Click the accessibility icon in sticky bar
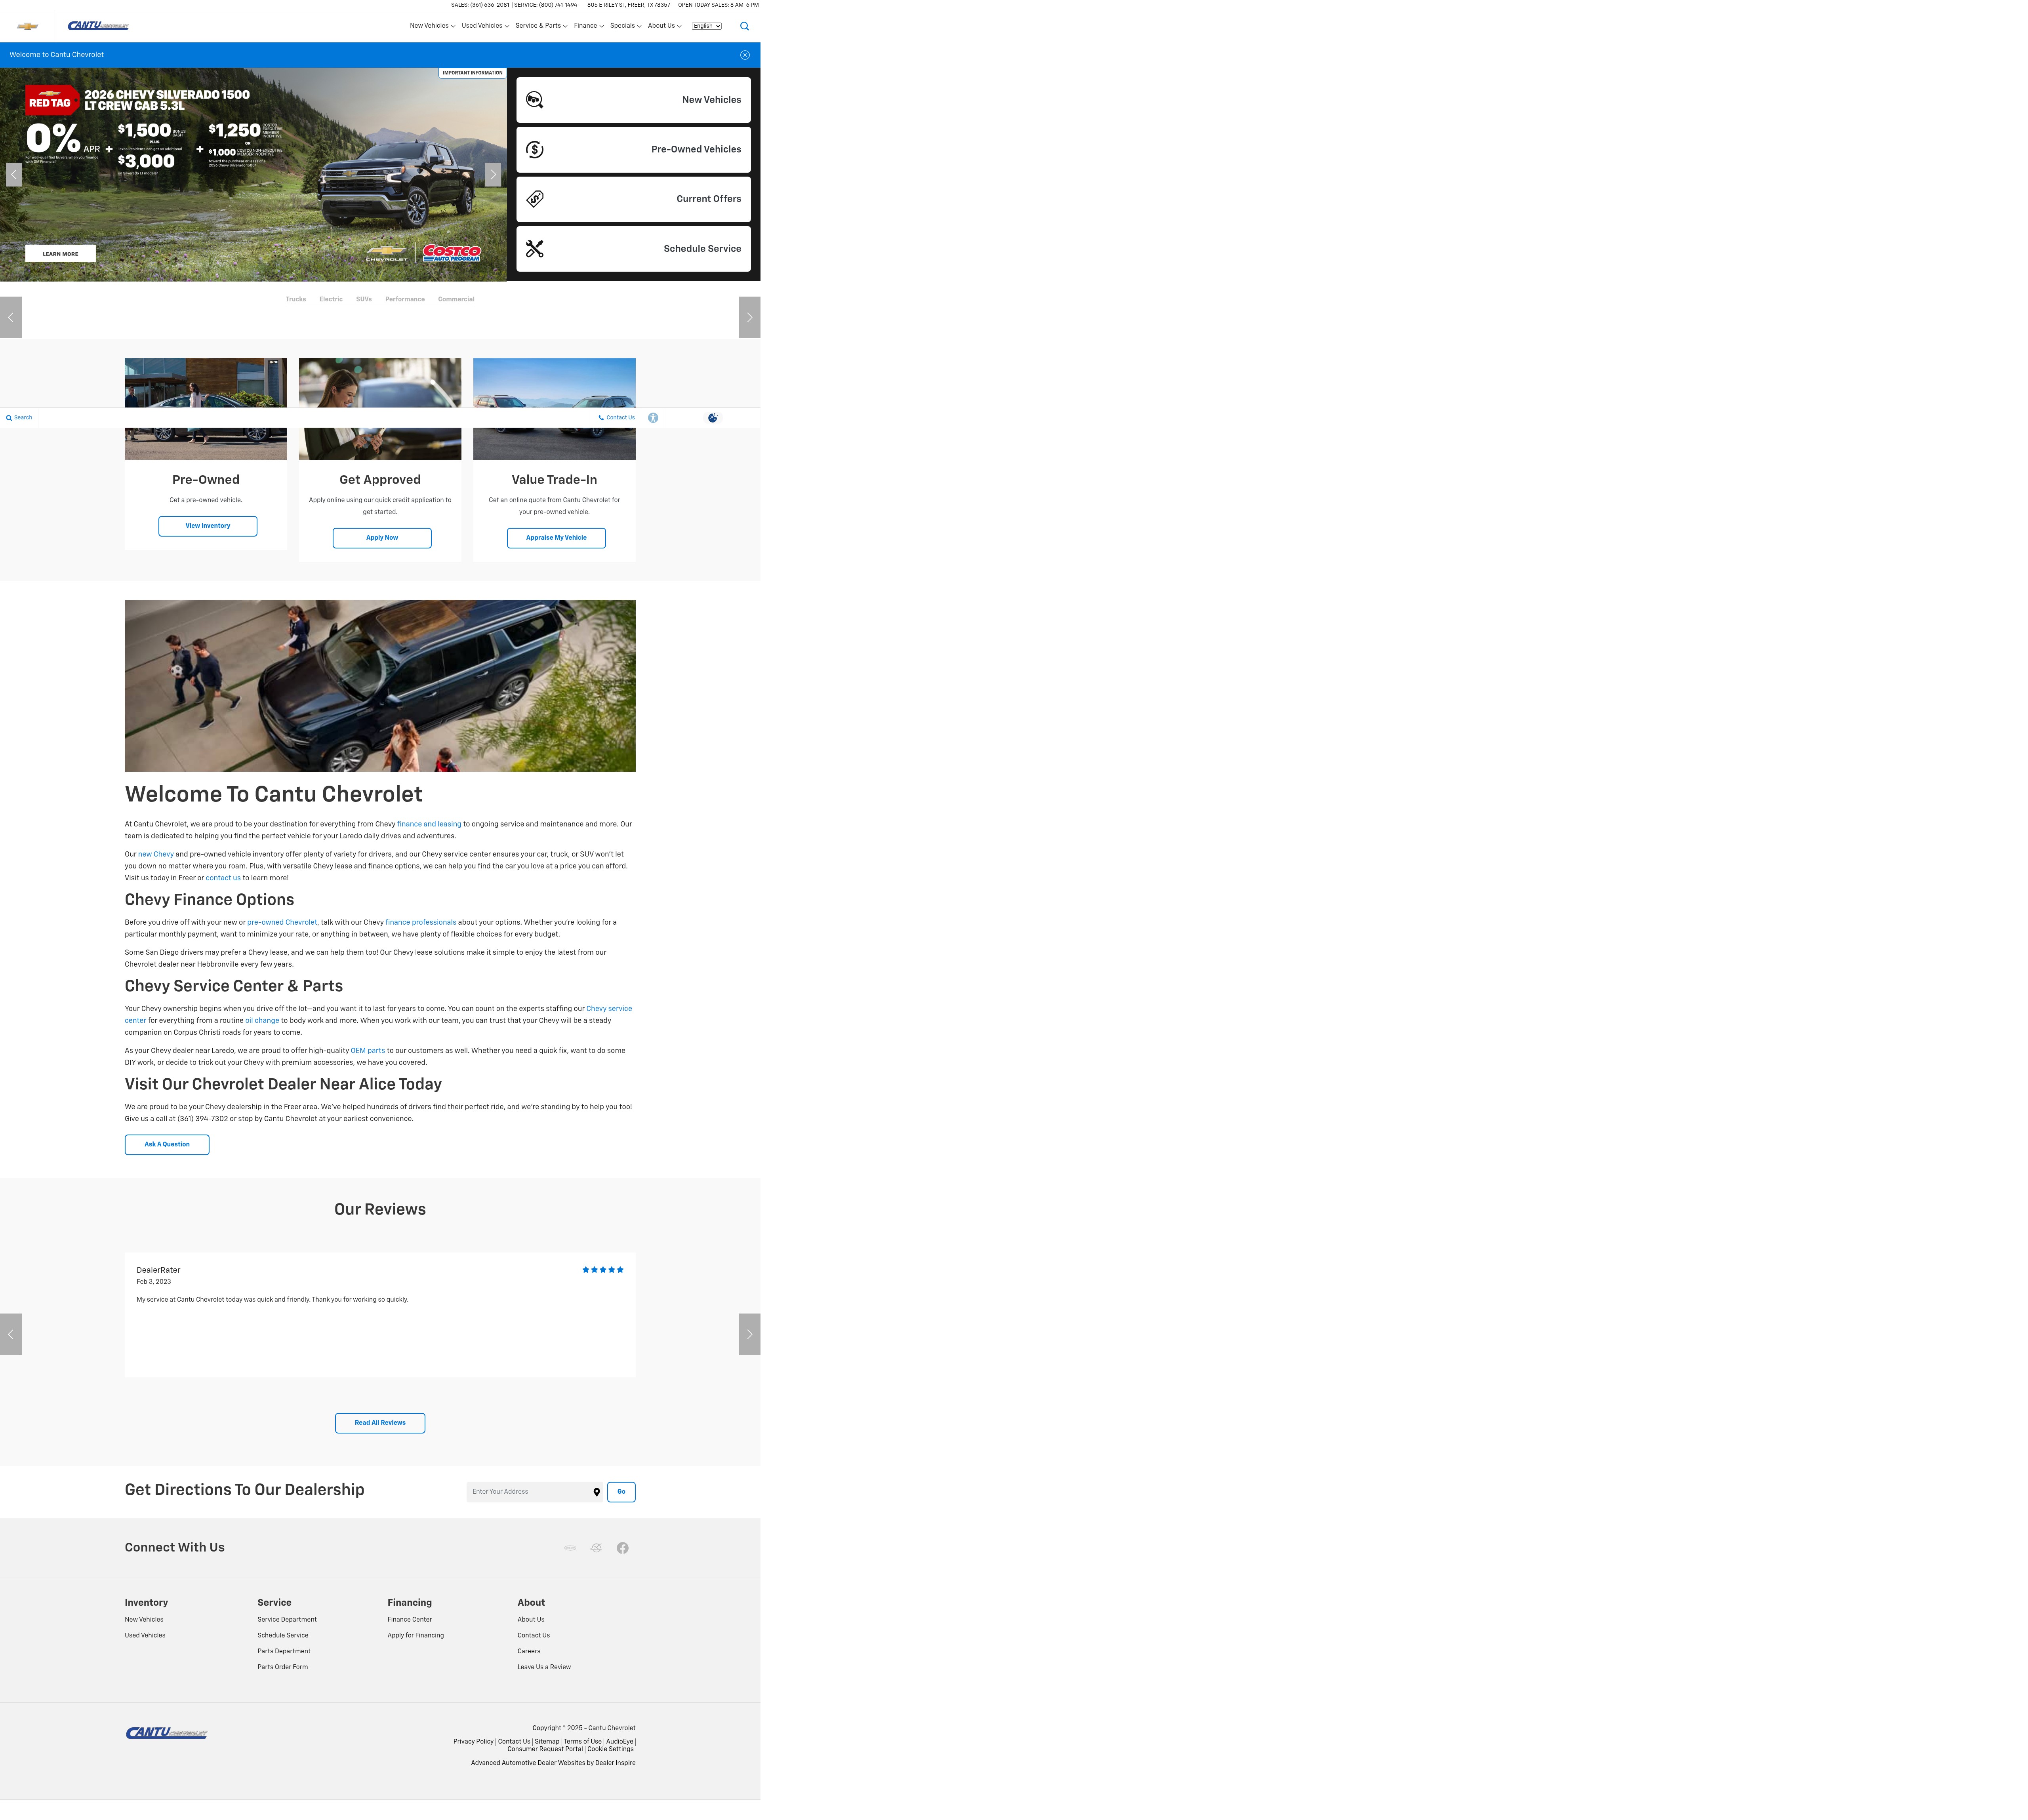Screen dimensions: 2028x1820 [x=653, y=418]
